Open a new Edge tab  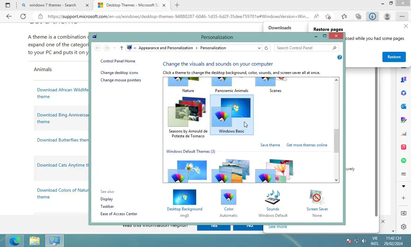pyautogui.click(x=177, y=5)
